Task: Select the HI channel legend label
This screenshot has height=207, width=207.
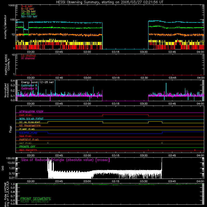Action: point(28,58)
